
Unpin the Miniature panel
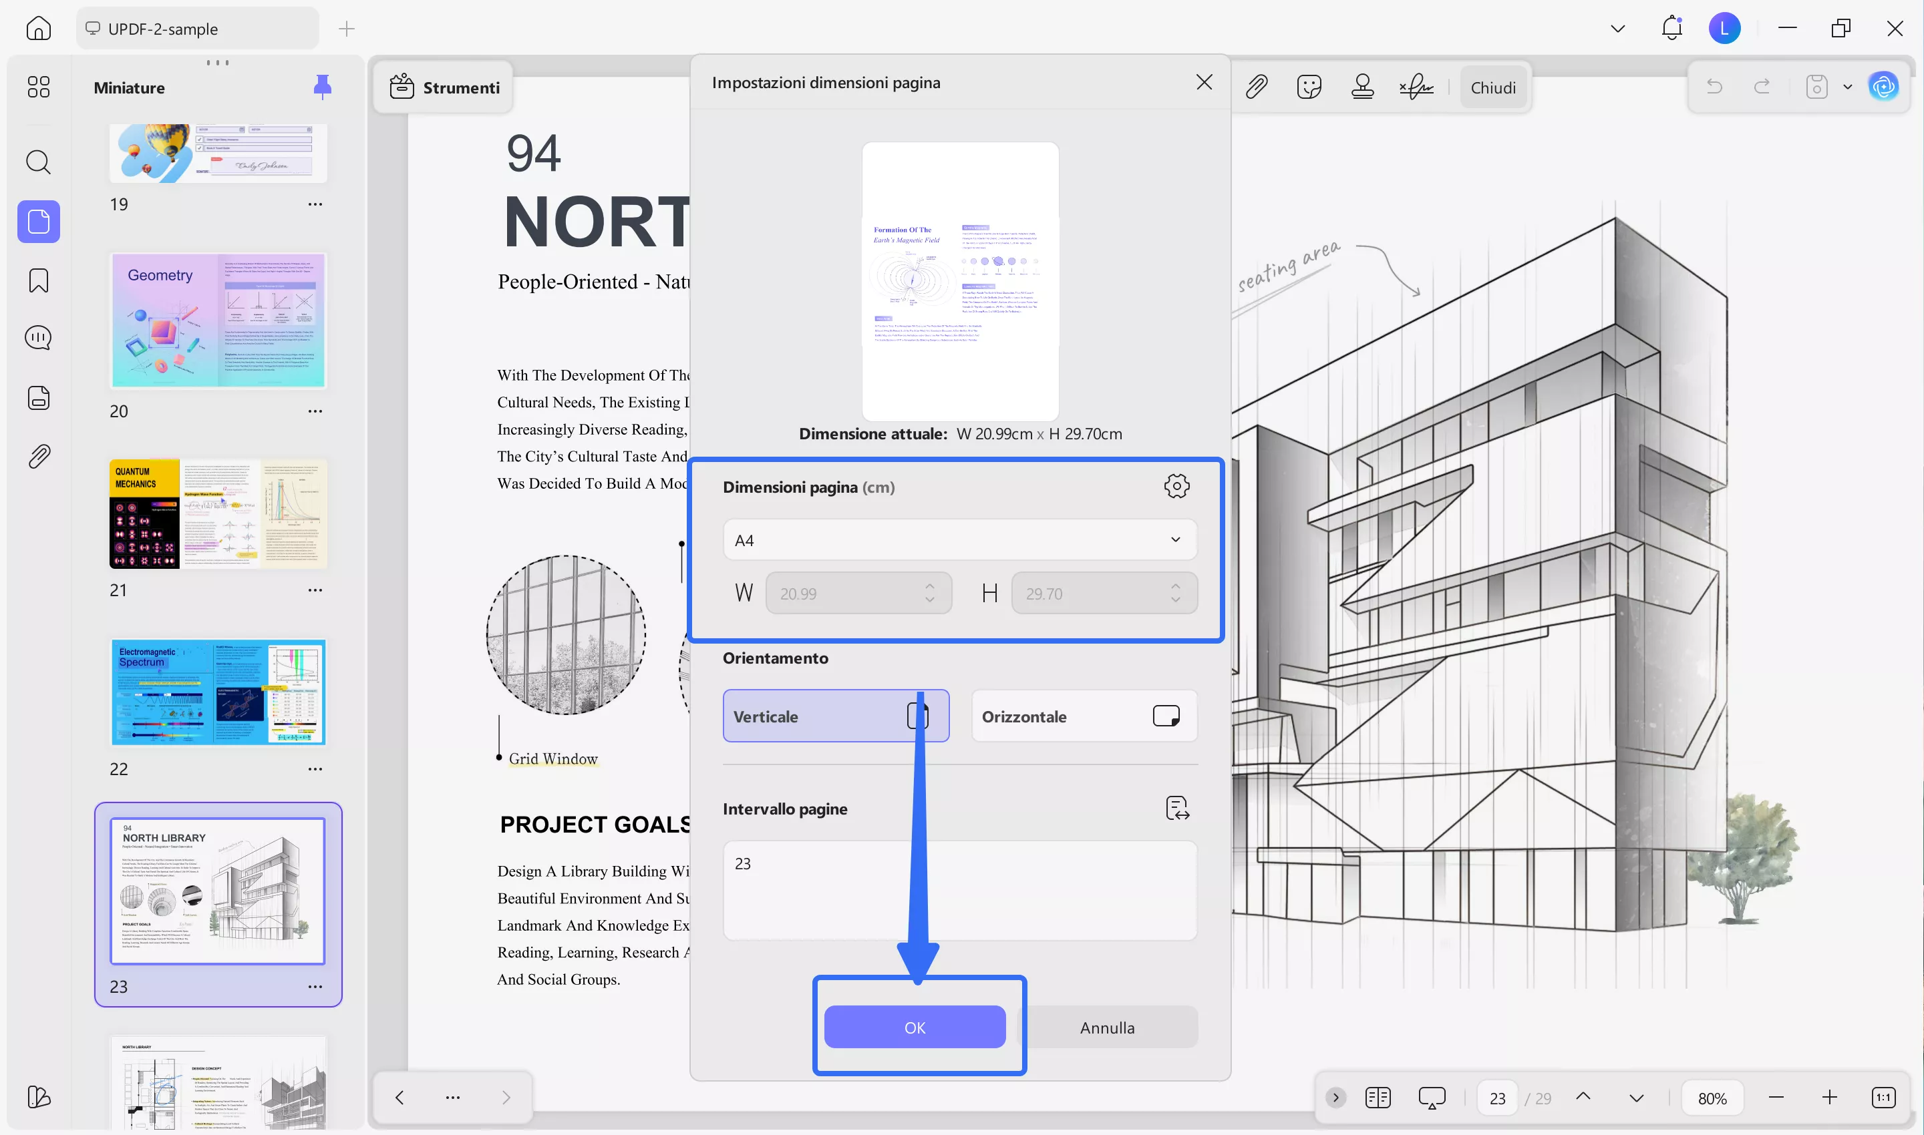point(322,87)
